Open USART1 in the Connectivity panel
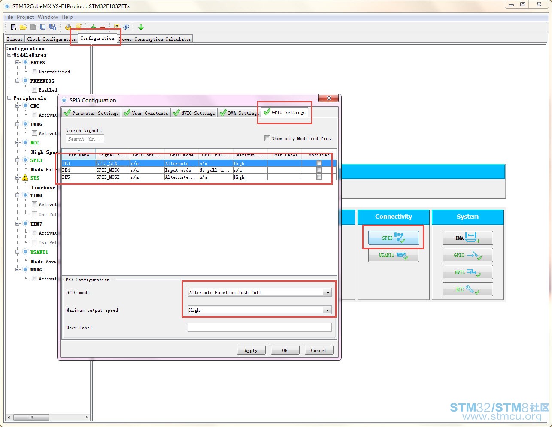This screenshot has height=427, width=552. pos(394,255)
